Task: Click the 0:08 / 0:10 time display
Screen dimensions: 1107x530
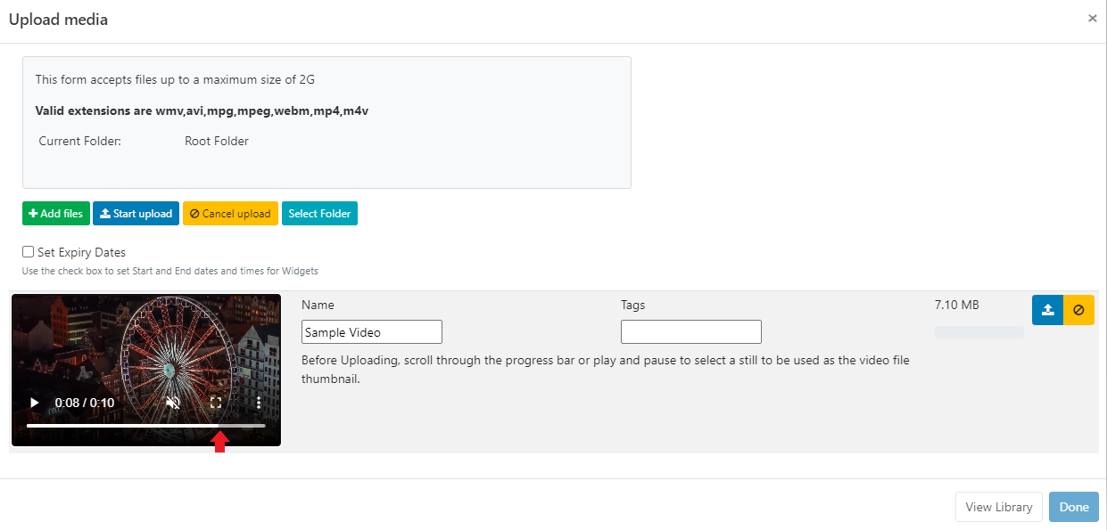Action: click(x=85, y=403)
